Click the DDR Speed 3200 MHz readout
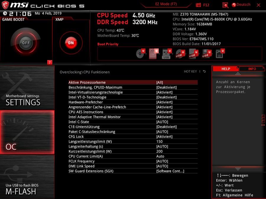Image resolution: width=266 pixels, height=199 pixels. click(x=127, y=22)
